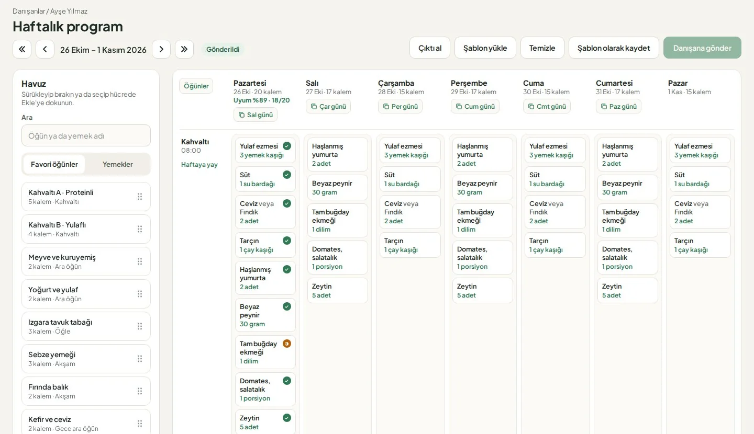Click the Danışana gönder button
This screenshot has width=754, height=434.
(702, 48)
